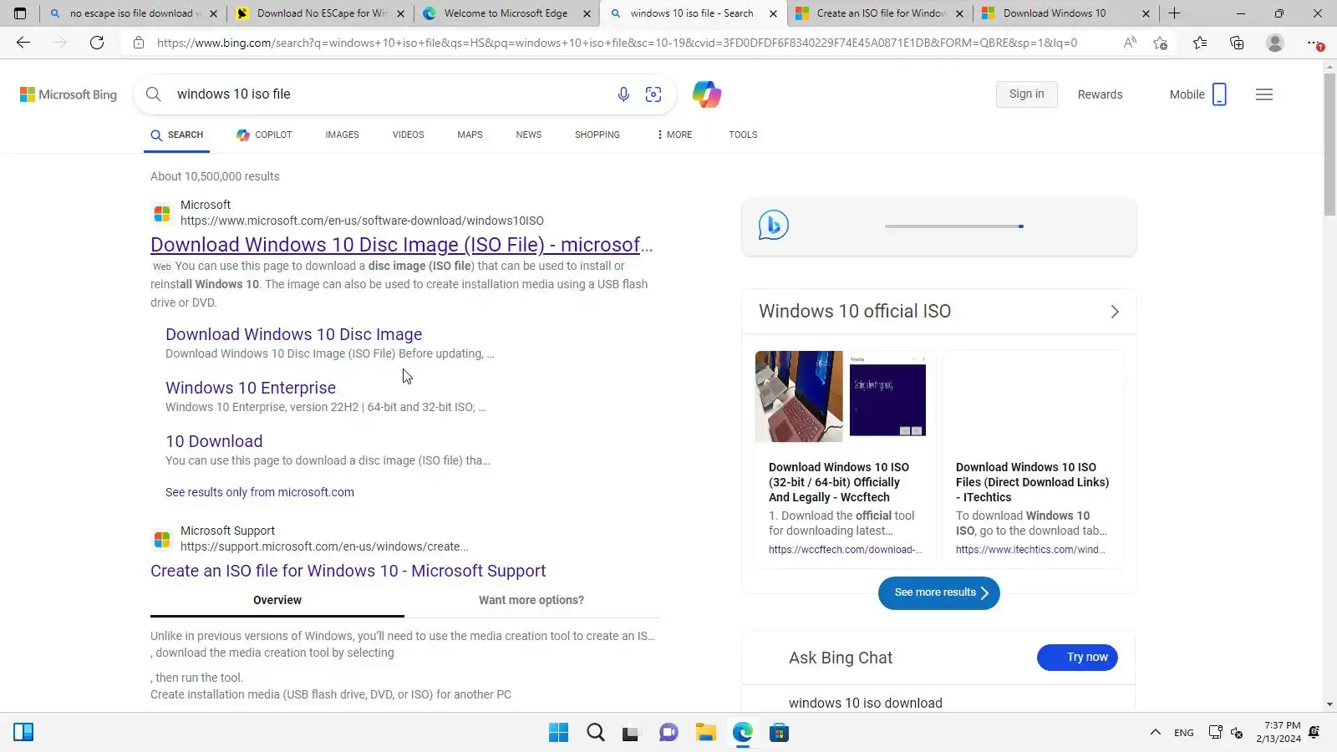The image size is (1337, 752).
Task: Click the Bing chat bubble icon
Action: [774, 225]
